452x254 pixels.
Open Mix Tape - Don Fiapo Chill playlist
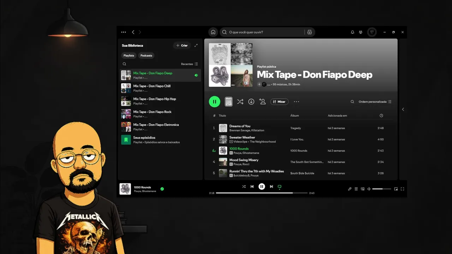(x=160, y=88)
